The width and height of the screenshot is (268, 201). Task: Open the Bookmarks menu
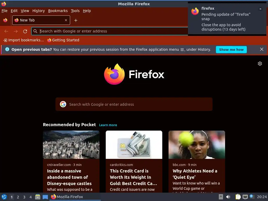58,11
